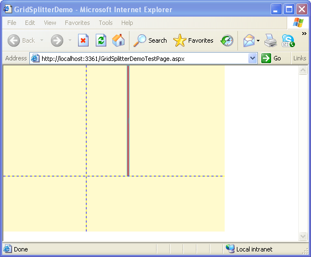
Task: Stop loading with the red X icon
Action: tap(83, 40)
